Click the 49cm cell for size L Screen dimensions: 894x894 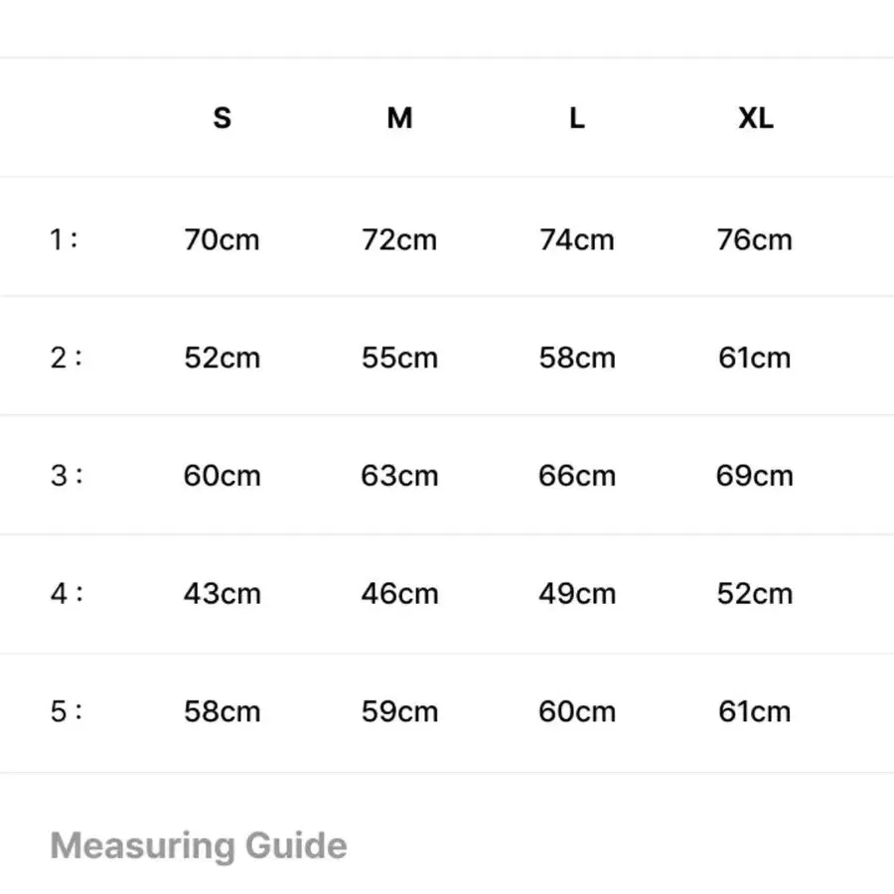577,594
